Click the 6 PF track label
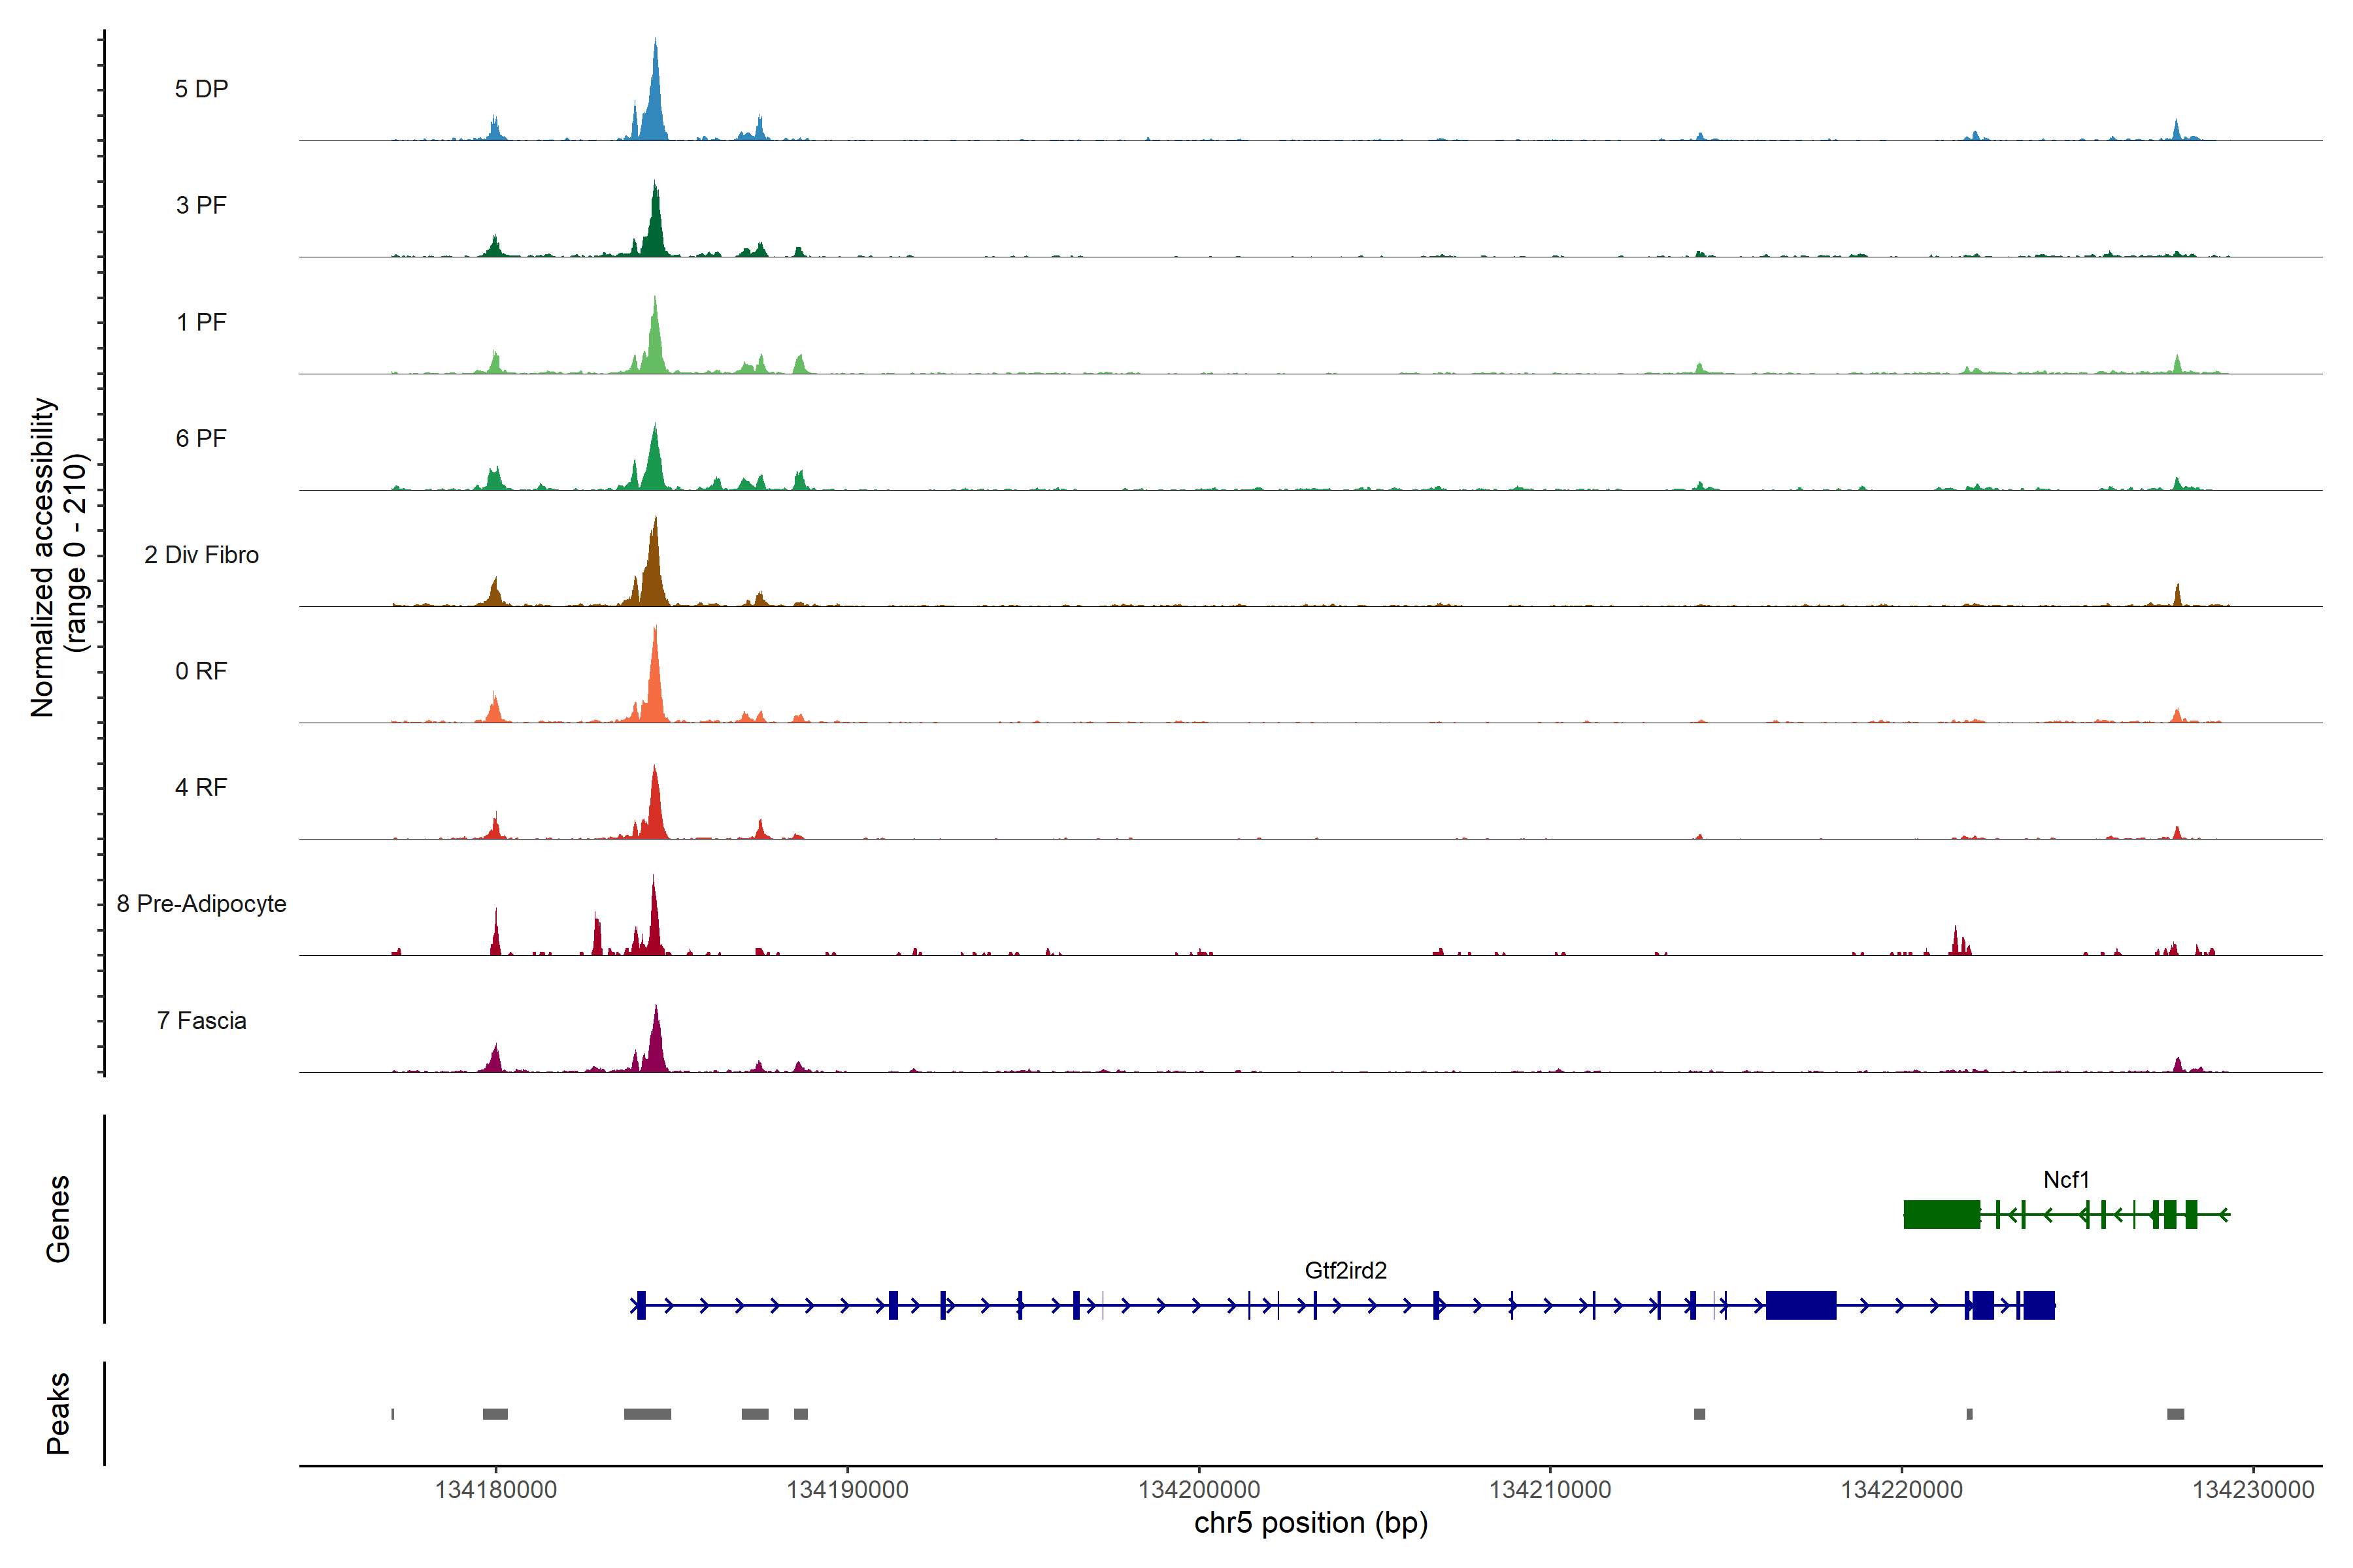The height and width of the screenshot is (1568, 2353). [x=201, y=438]
